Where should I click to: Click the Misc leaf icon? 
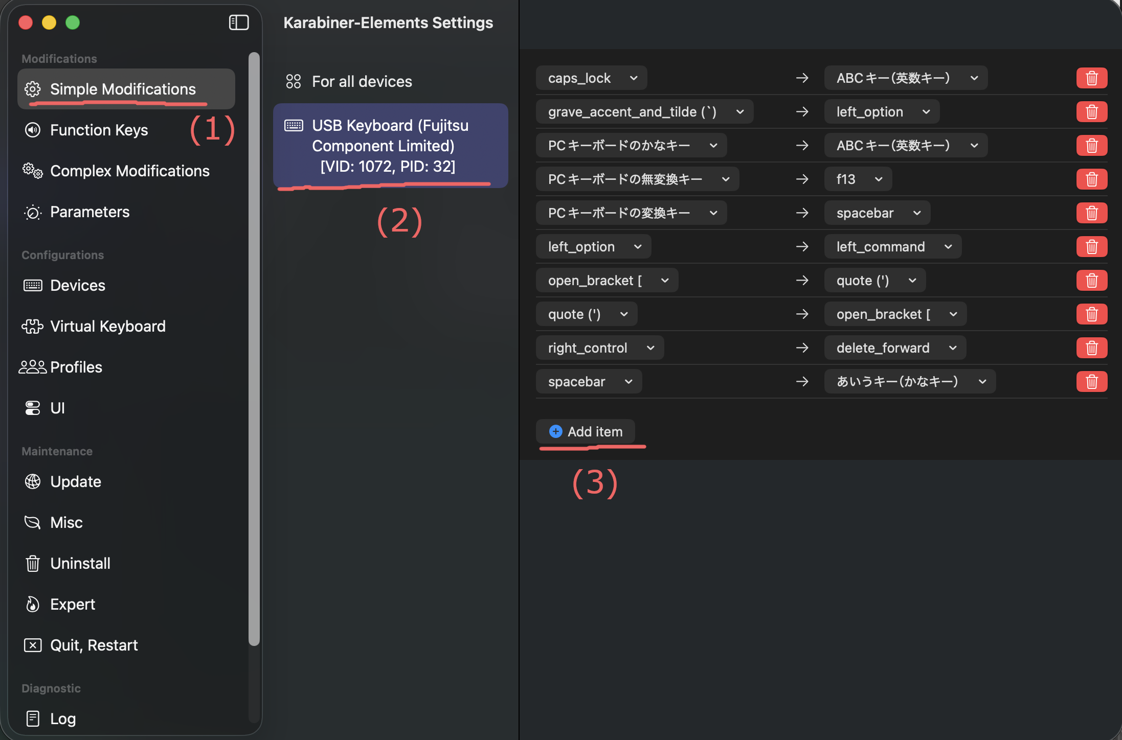(33, 522)
